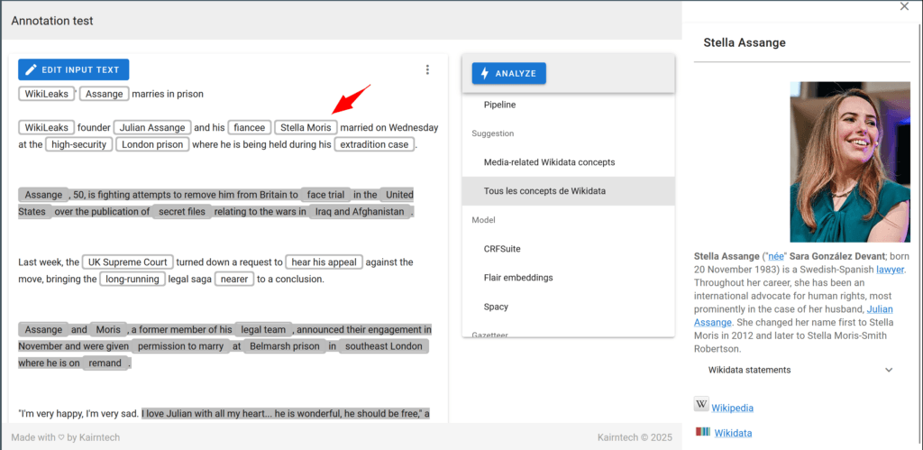This screenshot has height=450, width=923.
Task: Click the Assange annotation before "marries in prison"
Action: click(x=105, y=94)
